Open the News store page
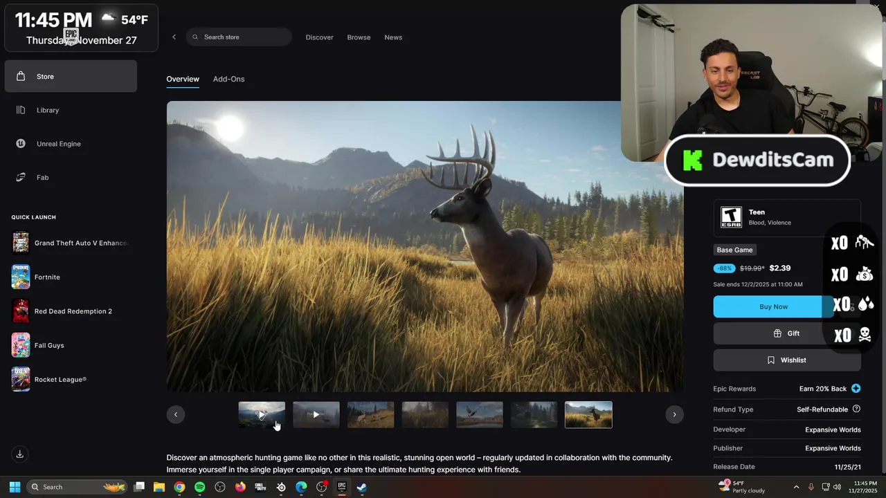This screenshot has height=498, width=886. [x=393, y=37]
